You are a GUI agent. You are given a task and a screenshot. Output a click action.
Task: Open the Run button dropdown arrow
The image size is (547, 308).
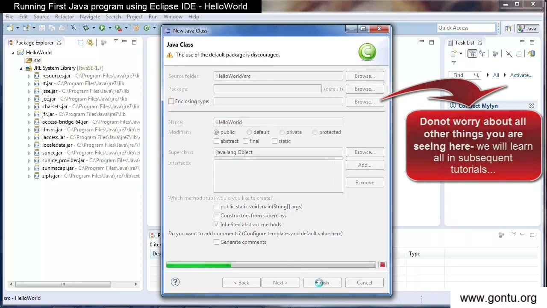click(110, 28)
